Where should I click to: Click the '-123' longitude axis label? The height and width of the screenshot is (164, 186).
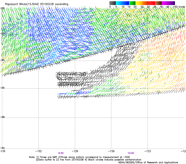tap(148, 151)
